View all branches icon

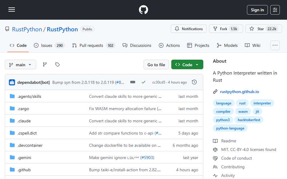pyautogui.click(x=45, y=64)
